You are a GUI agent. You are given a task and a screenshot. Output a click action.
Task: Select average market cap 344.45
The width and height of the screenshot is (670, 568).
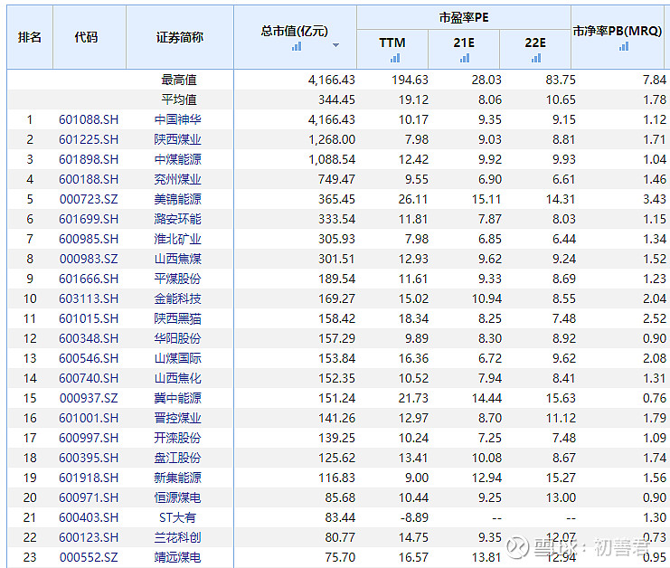coord(336,100)
